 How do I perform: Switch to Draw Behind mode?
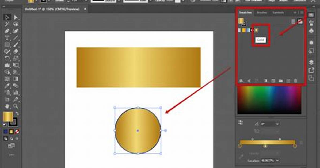coord(12,139)
